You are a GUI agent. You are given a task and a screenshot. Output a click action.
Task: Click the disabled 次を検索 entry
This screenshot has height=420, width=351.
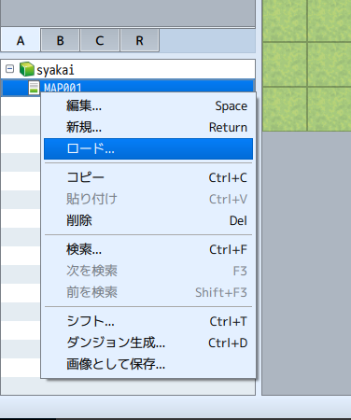(x=148, y=271)
